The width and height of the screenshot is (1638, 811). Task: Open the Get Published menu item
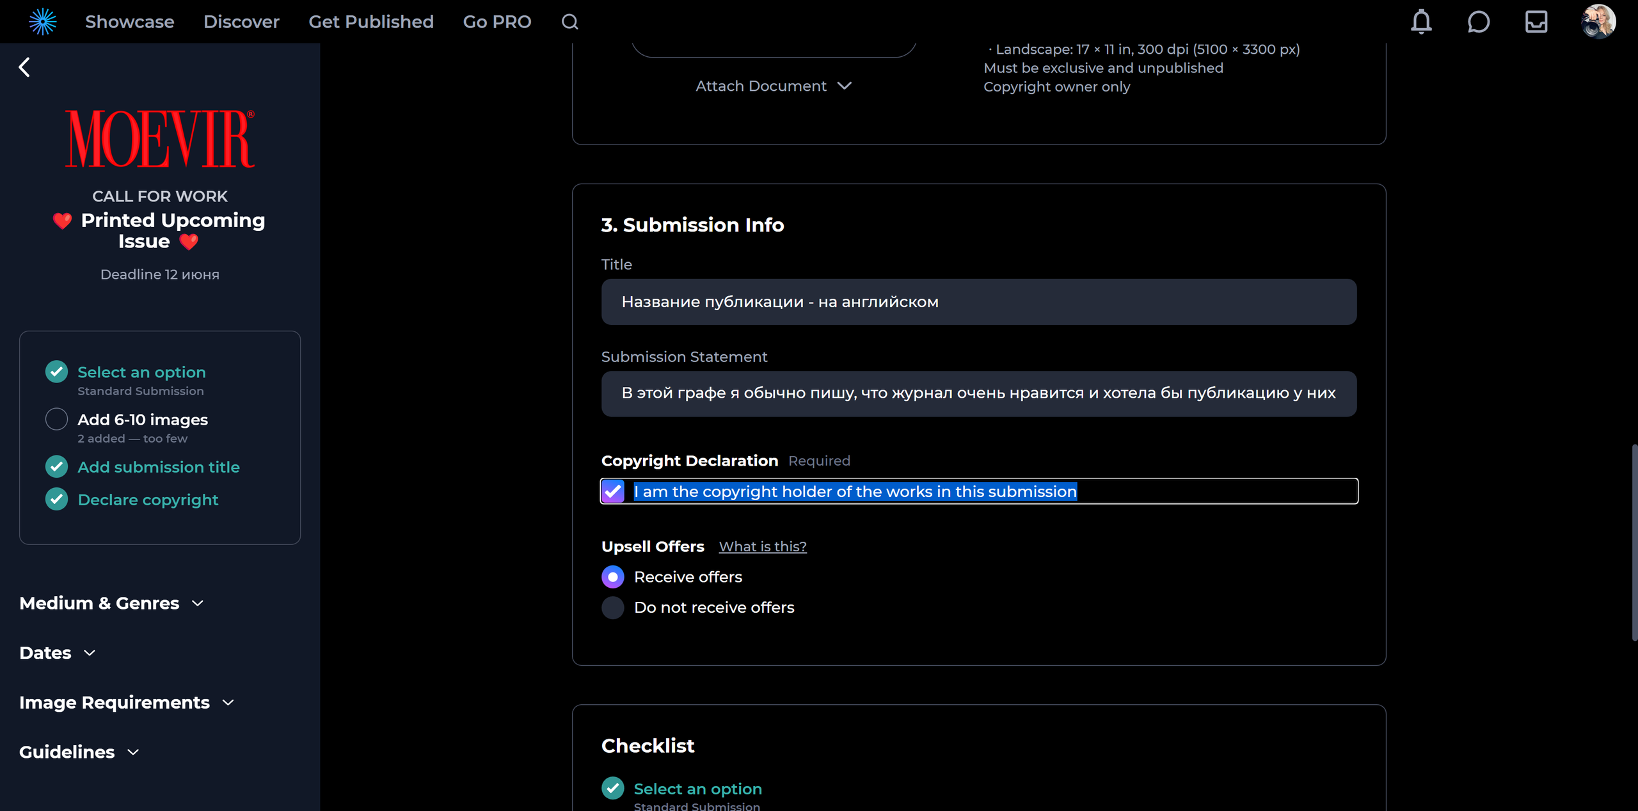click(x=371, y=22)
